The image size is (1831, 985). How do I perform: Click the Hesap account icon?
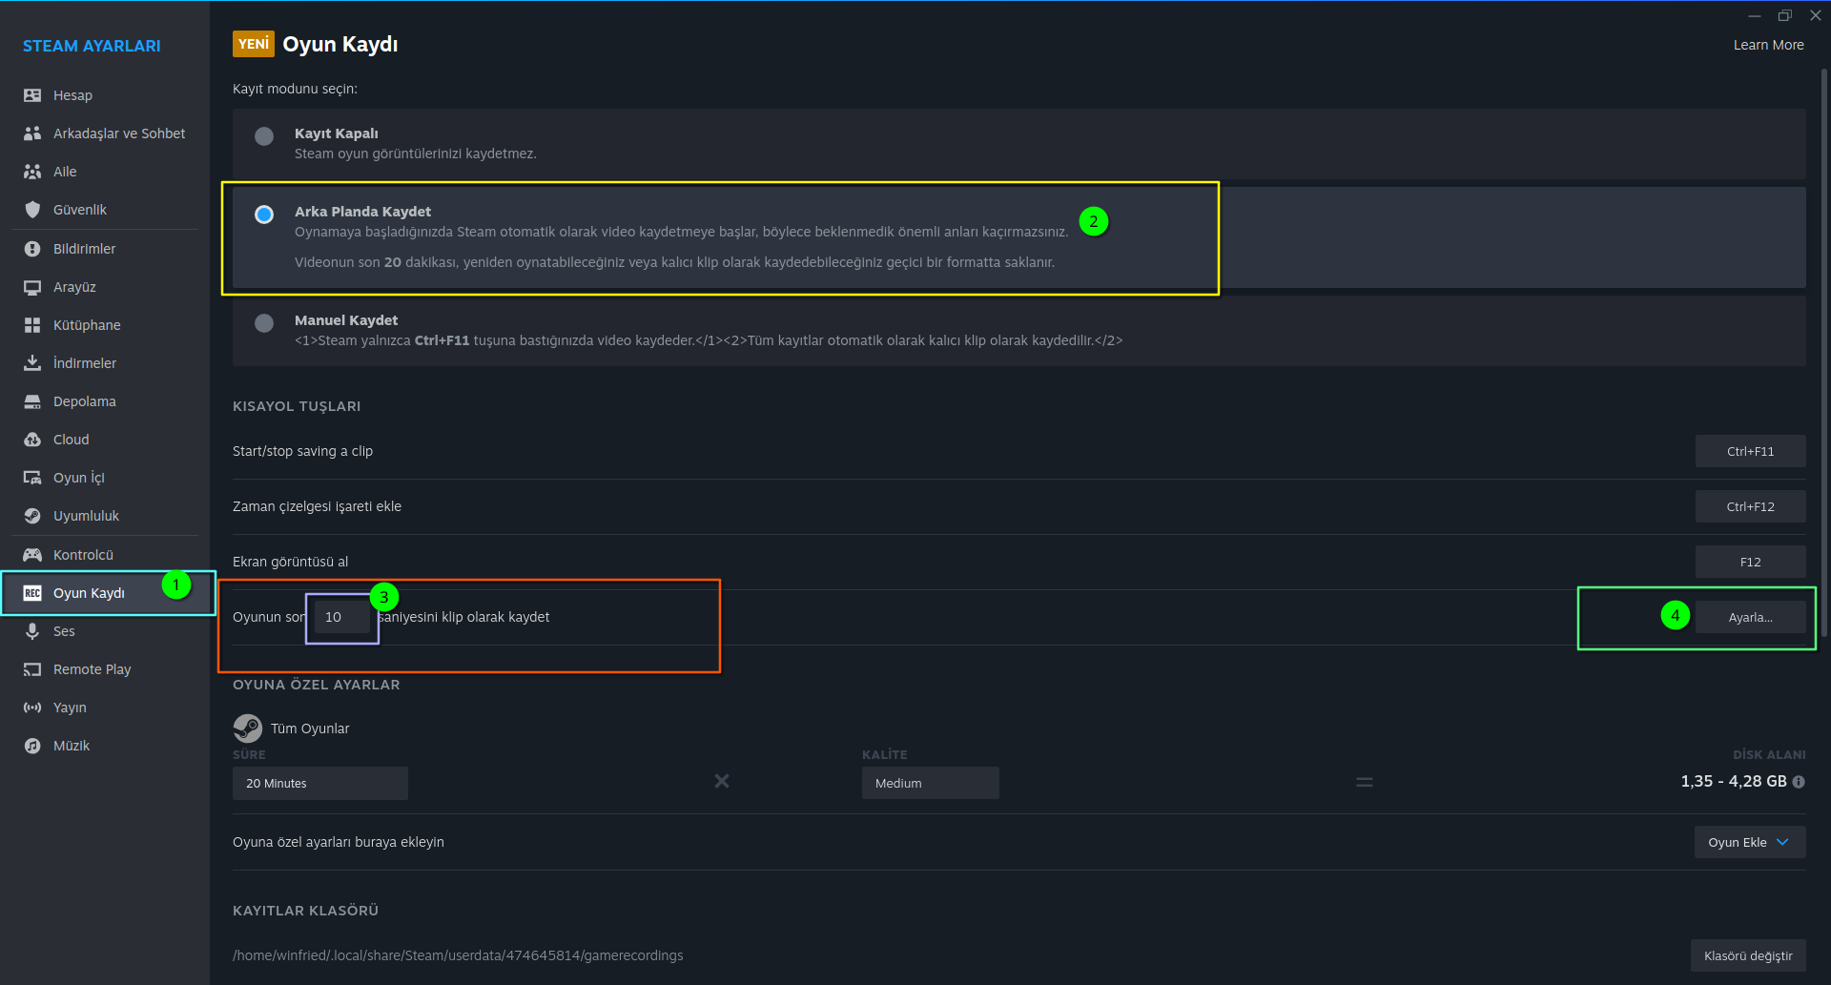32,95
